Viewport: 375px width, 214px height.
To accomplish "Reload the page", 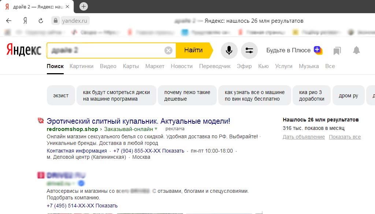I will [41, 21].
